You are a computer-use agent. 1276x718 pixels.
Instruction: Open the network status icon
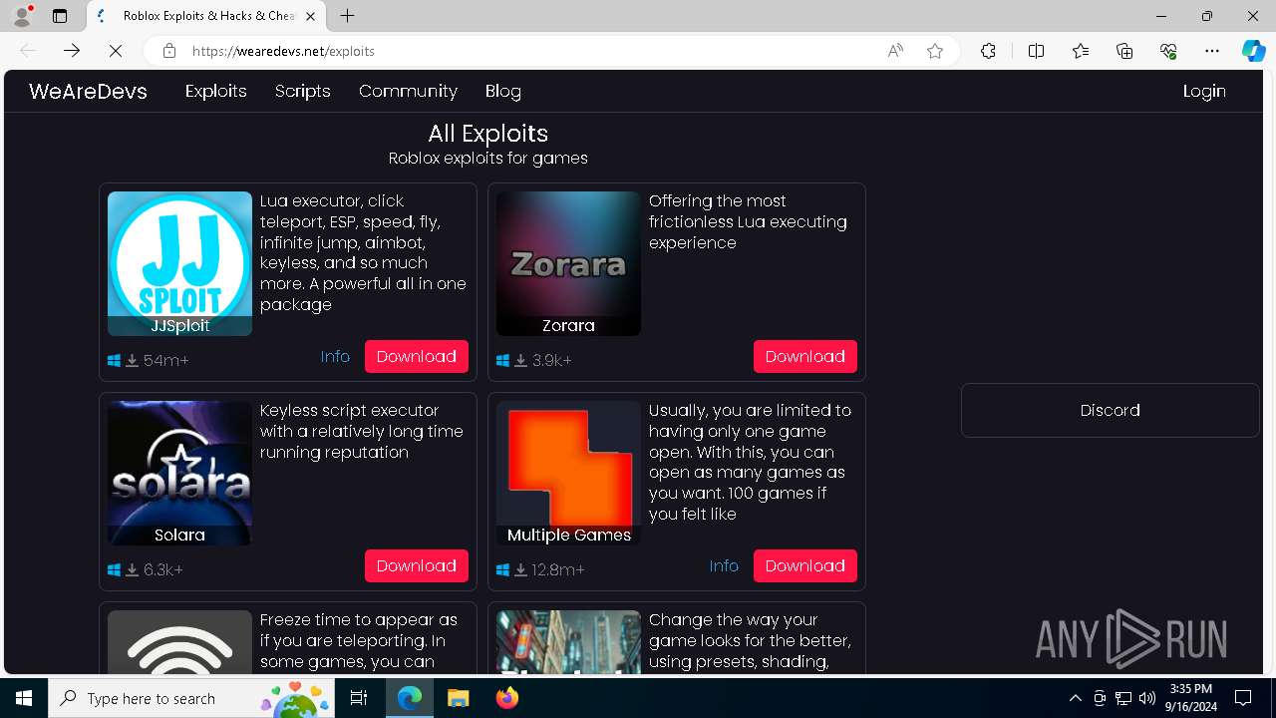(1123, 698)
